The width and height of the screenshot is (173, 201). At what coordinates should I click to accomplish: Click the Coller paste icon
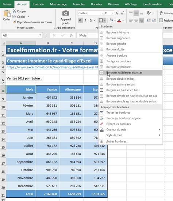[7, 14]
